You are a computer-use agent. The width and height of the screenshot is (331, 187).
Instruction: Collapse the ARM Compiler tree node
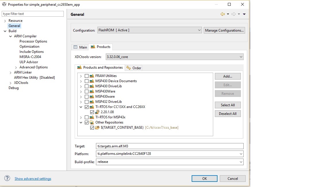11,36
